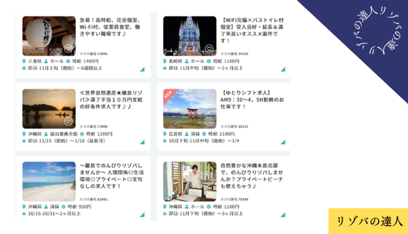Click heart icon on the white beach photo
This screenshot has width=408, height=234.
point(68,194)
